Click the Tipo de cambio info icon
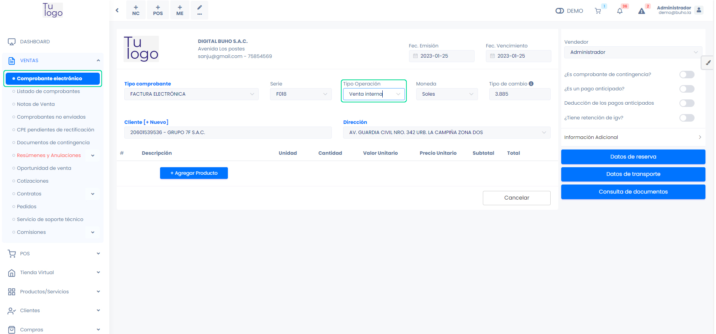Screen dimensions: 716x334 click(531, 84)
